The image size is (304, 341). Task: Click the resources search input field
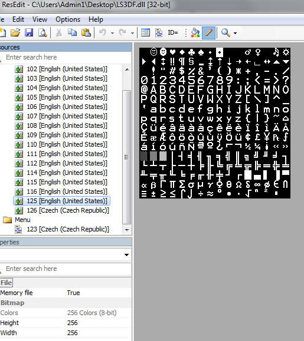coord(66,57)
